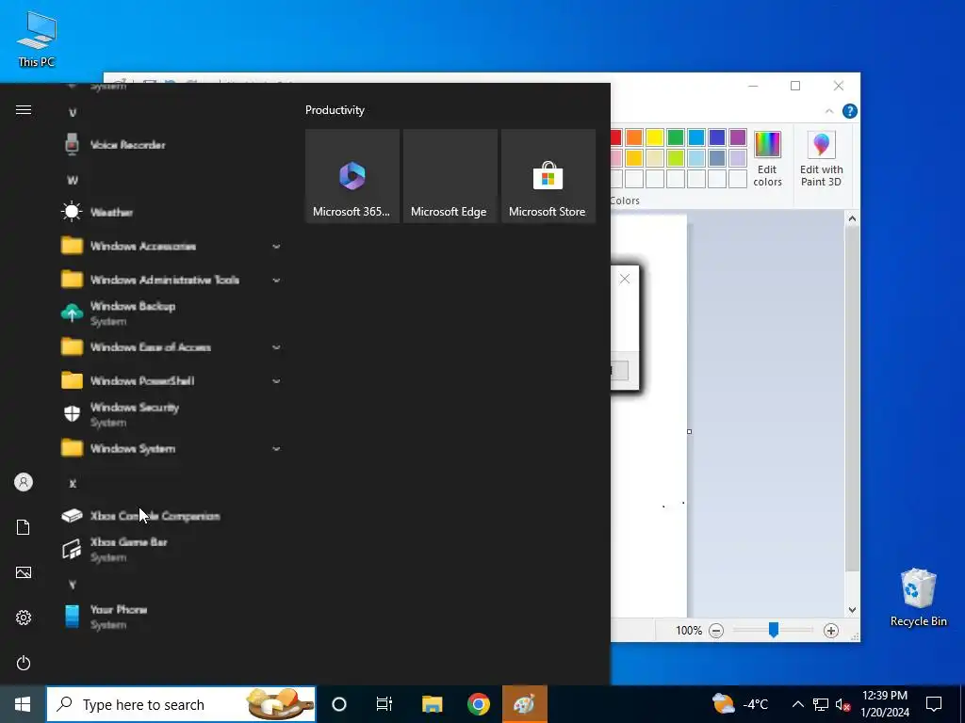Jump to the letter Y header
Image resolution: width=965 pixels, height=723 pixels.
click(73, 585)
